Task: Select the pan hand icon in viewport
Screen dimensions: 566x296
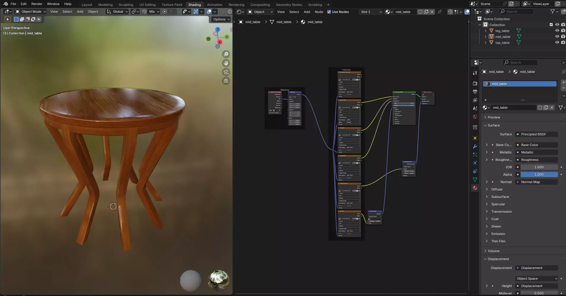Action: click(226, 63)
